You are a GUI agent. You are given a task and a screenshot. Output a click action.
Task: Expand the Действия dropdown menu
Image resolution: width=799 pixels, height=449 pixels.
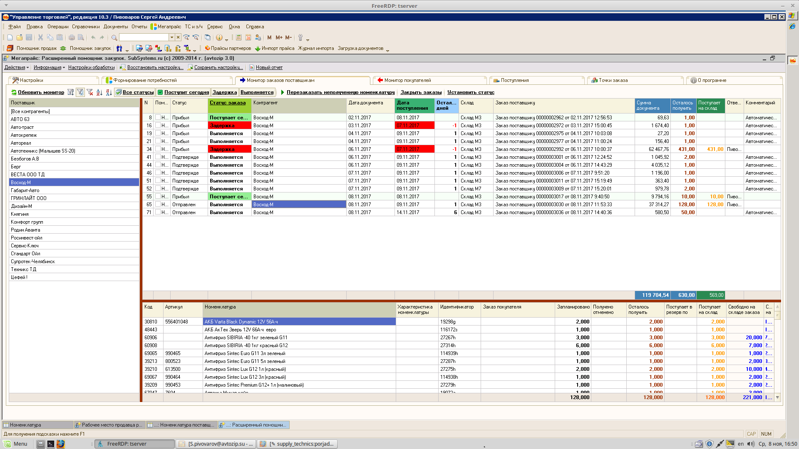pos(16,67)
